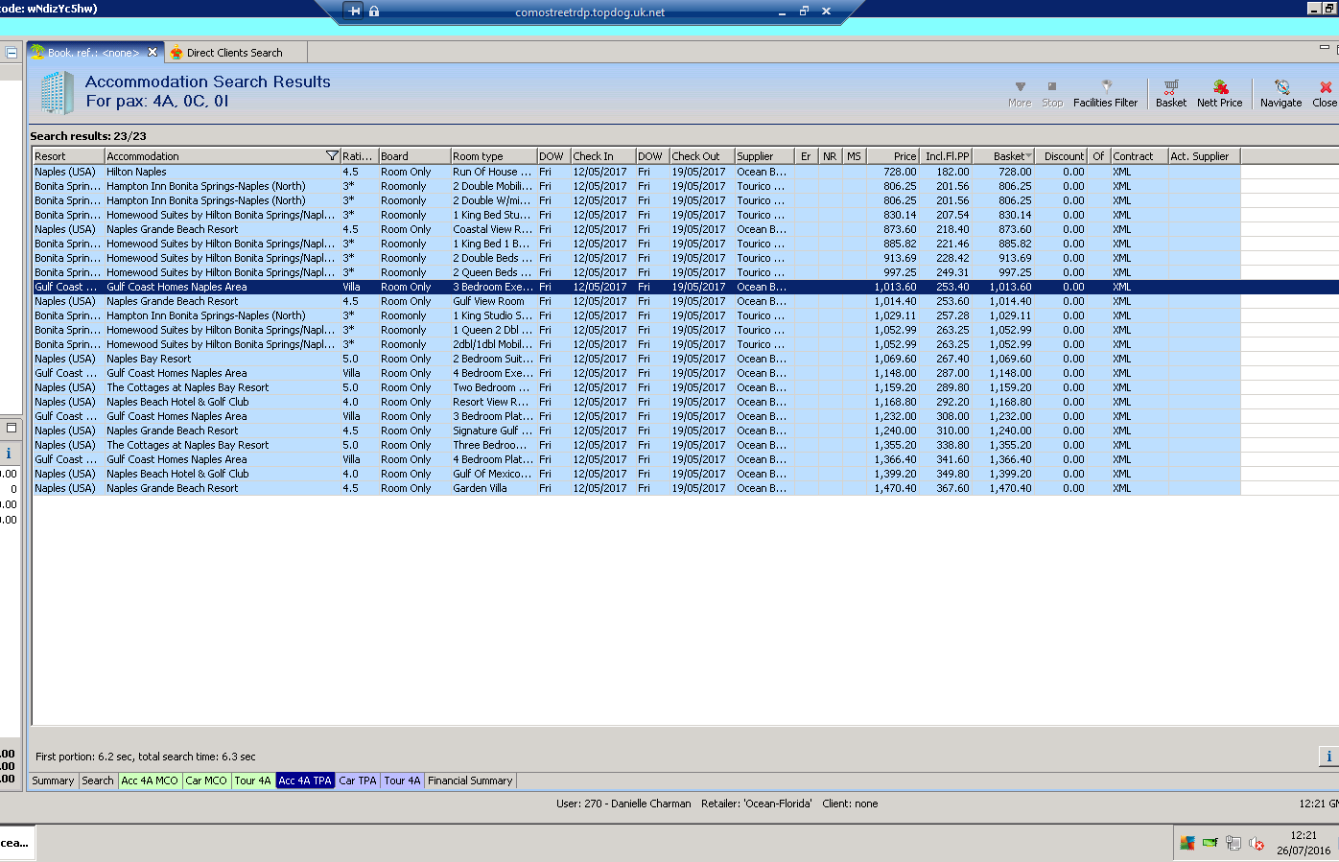
Task: Click the muted volume tray icon
Action: point(1257,844)
